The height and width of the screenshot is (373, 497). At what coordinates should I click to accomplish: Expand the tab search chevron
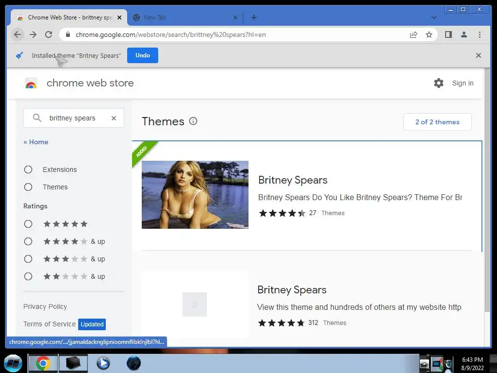coord(433,17)
